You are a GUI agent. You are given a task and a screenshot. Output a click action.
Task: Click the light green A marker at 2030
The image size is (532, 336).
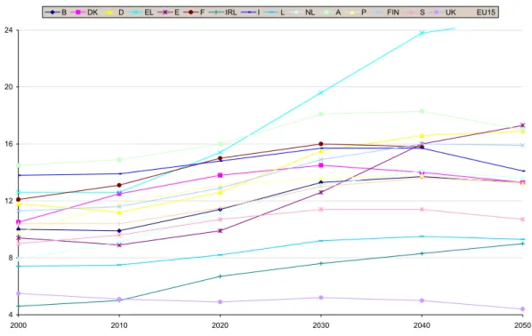pyautogui.click(x=321, y=115)
